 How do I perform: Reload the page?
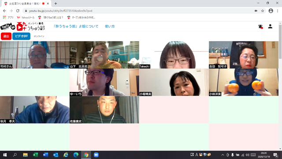point(18,11)
